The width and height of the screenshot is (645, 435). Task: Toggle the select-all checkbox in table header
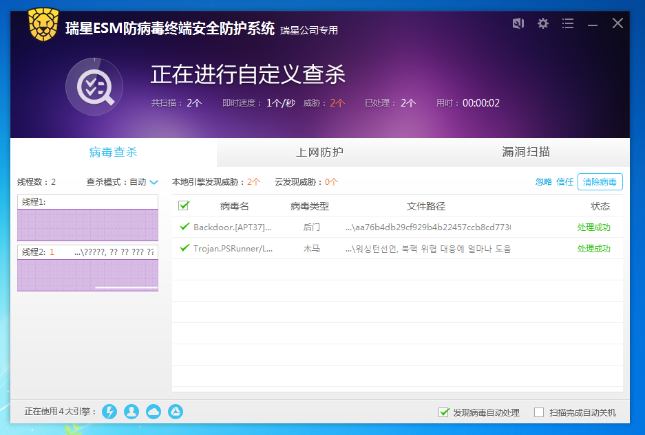point(184,205)
